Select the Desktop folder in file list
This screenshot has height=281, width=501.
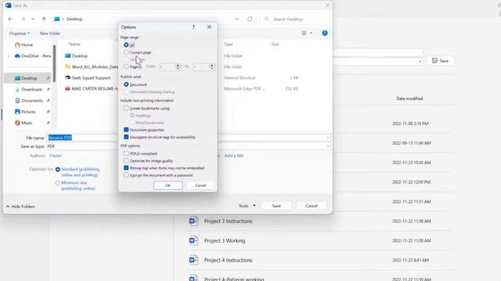pos(76,55)
